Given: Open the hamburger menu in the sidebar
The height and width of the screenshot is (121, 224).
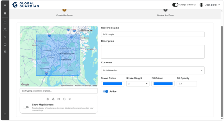Looking at the screenshot, I should pyautogui.click(x=5, y=5).
